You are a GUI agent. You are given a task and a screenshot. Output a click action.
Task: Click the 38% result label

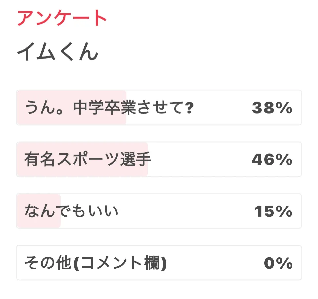pyautogui.click(x=272, y=108)
